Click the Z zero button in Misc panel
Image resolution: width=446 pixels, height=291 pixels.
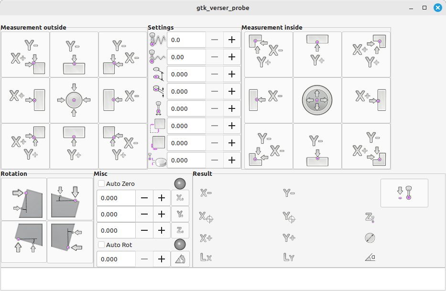coord(180,230)
